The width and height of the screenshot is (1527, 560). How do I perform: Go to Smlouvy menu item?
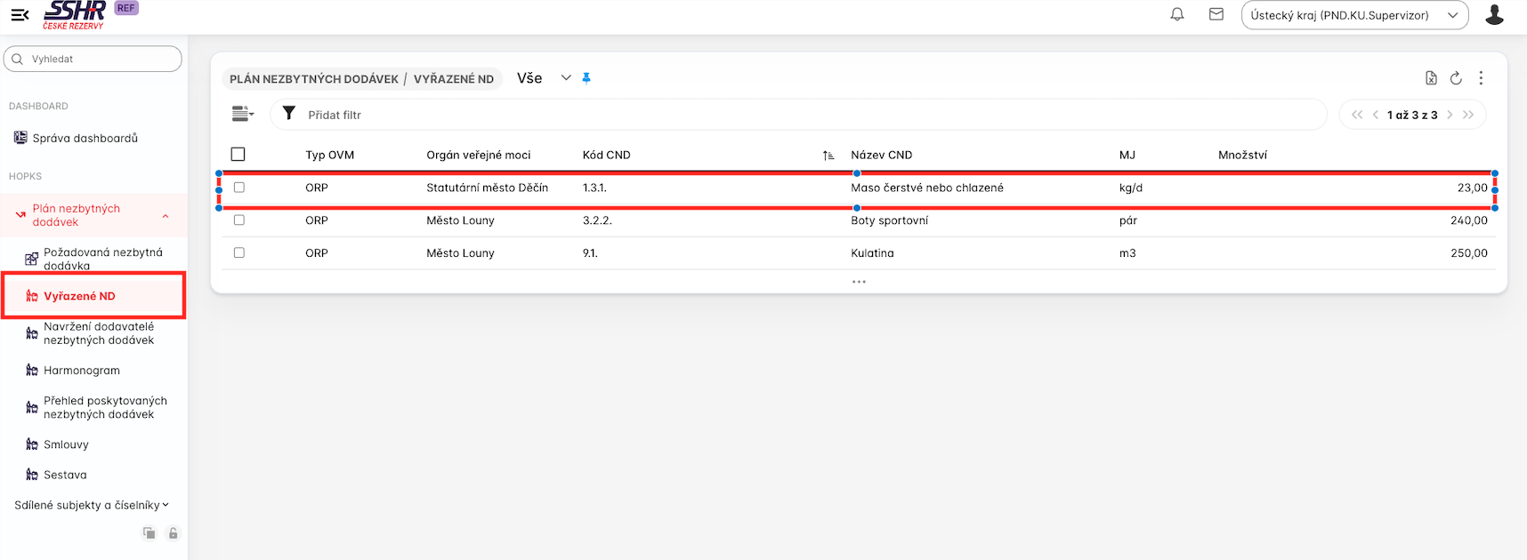66,444
